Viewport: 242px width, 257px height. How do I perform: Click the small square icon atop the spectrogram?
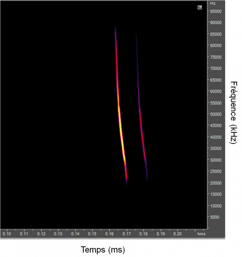point(200,8)
